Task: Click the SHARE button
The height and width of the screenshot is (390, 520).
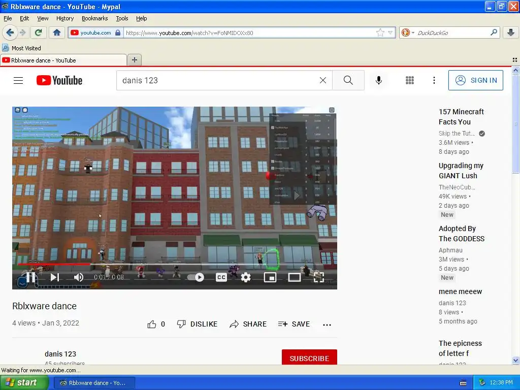Action: point(248,324)
